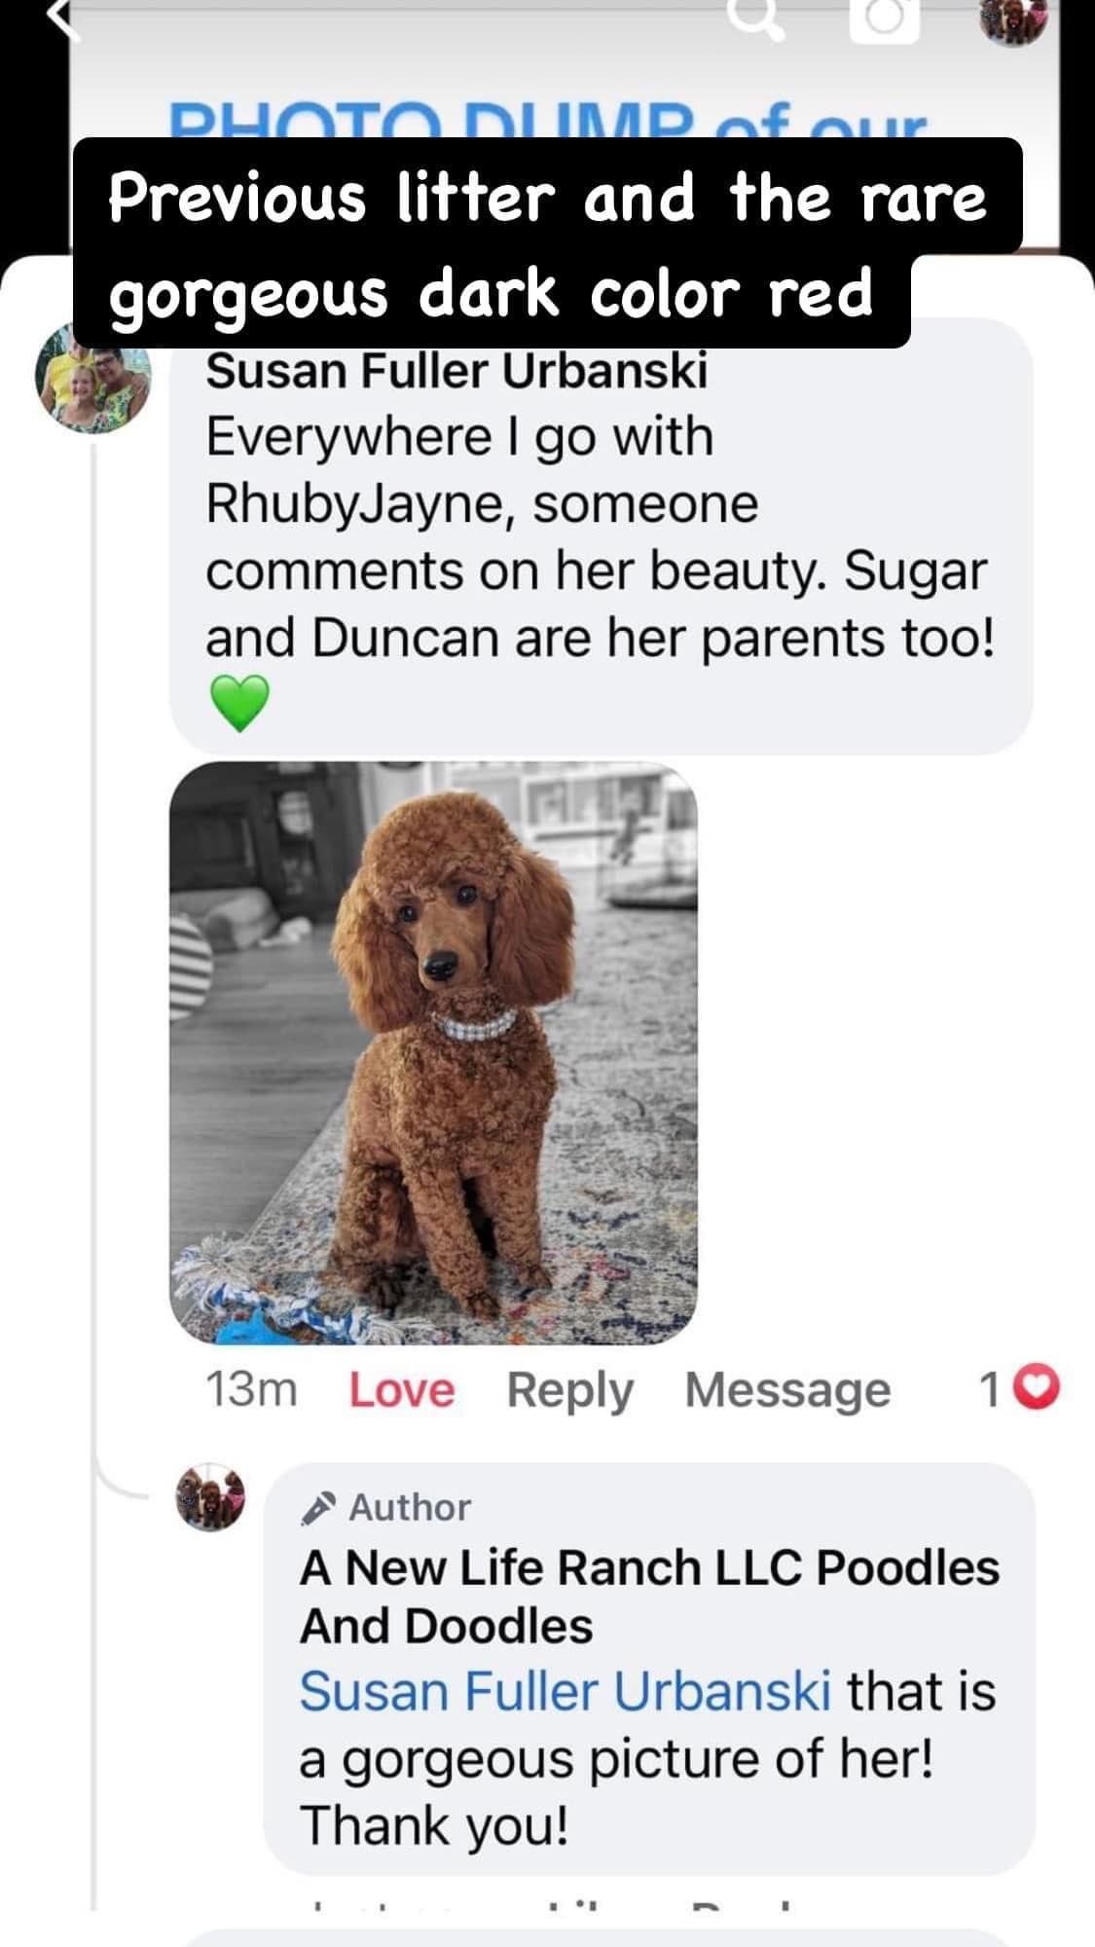Tap the green heart emoji in comment
The image size is (1095, 1947).
tap(239, 705)
